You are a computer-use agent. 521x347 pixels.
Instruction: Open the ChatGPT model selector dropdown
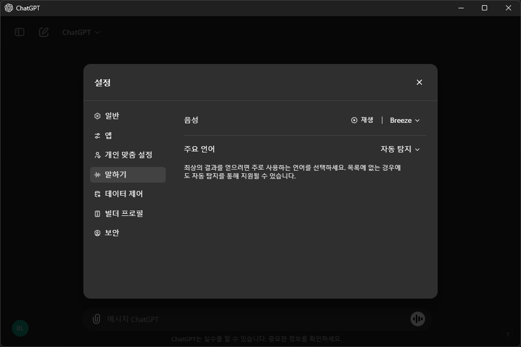[81, 32]
